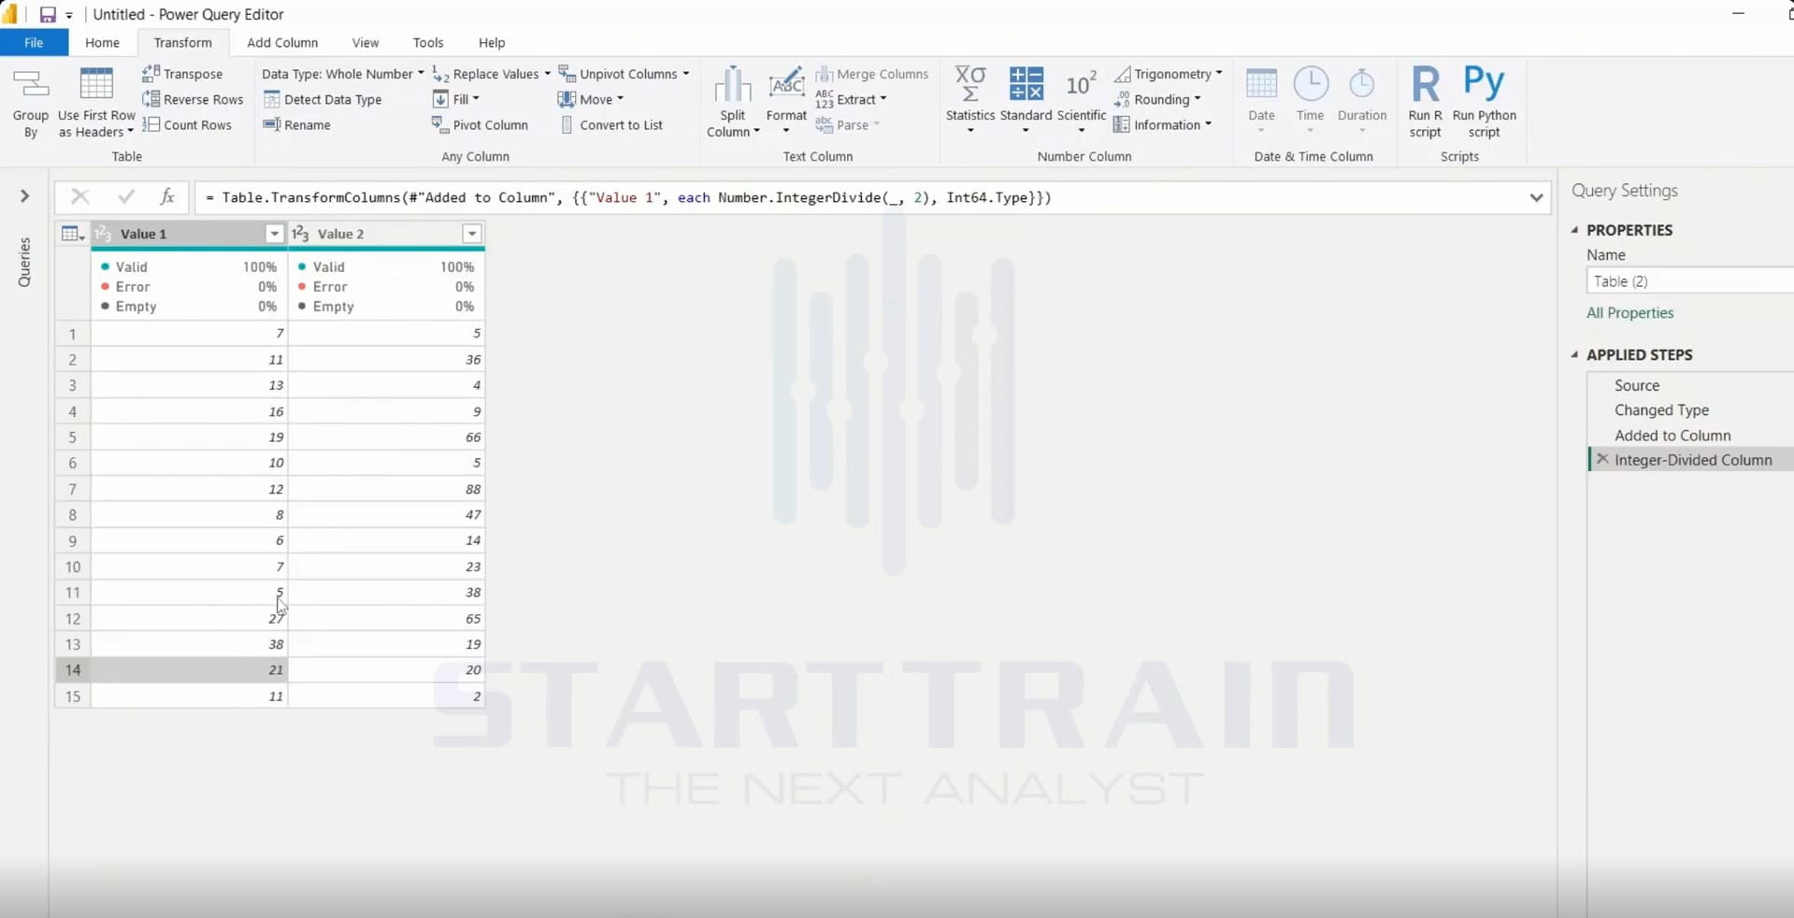Click Convert to List
The height and width of the screenshot is (918, 1794).
point(611,124)
